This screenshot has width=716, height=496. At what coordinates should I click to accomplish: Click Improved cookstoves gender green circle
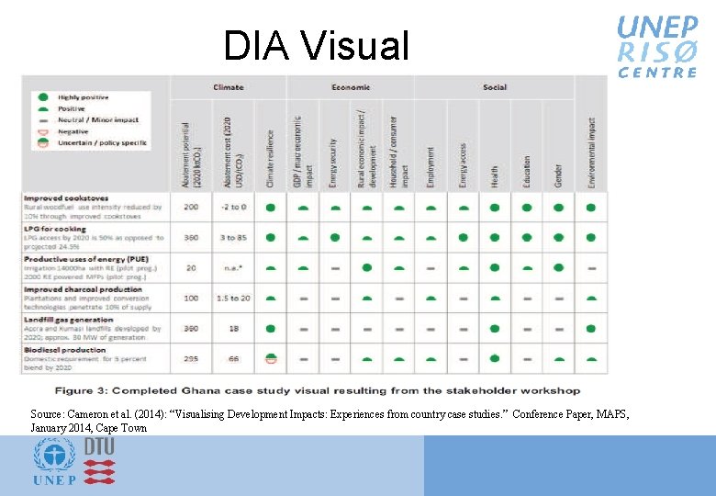558,208
